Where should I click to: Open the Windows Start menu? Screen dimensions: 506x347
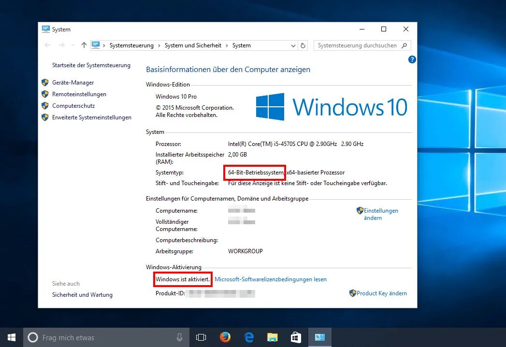click(12, 337)
